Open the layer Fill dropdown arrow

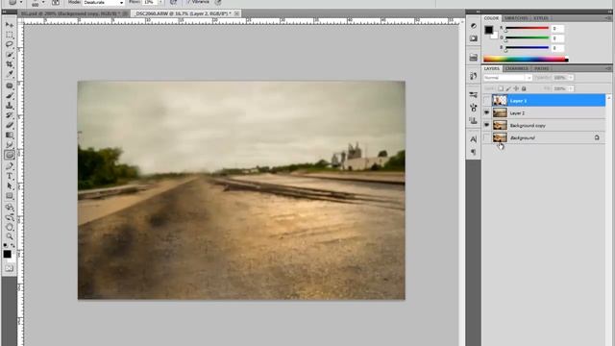click(x=571, y=88)
